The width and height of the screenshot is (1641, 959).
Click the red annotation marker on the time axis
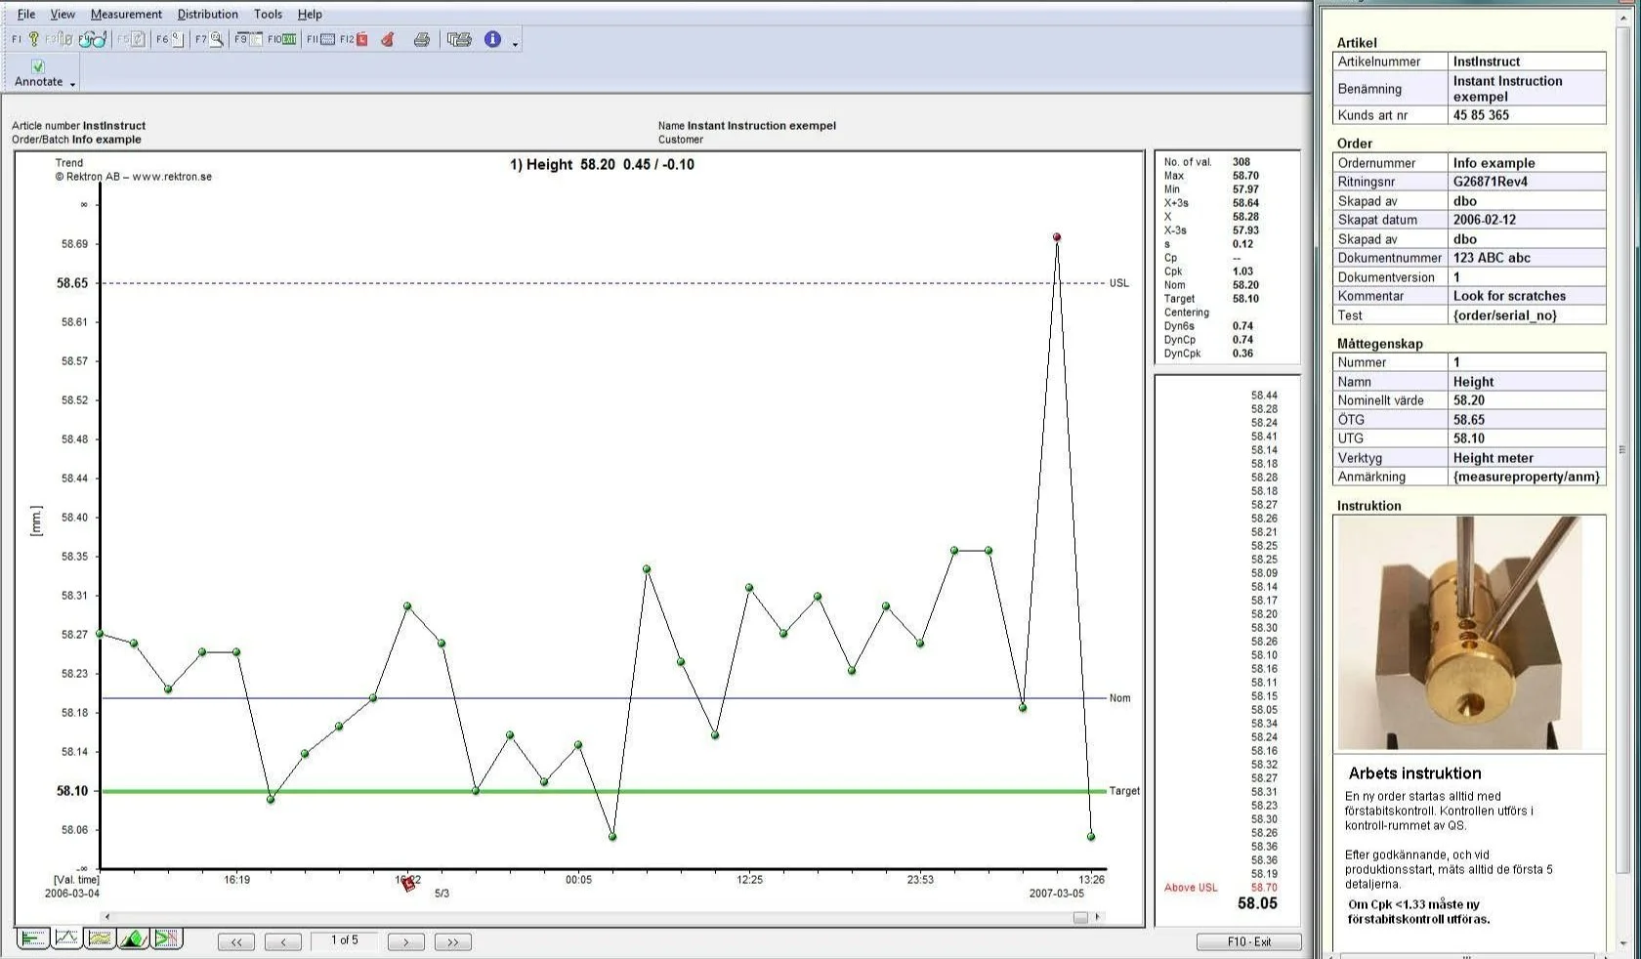pyautogui.click(x=409, y=884)
